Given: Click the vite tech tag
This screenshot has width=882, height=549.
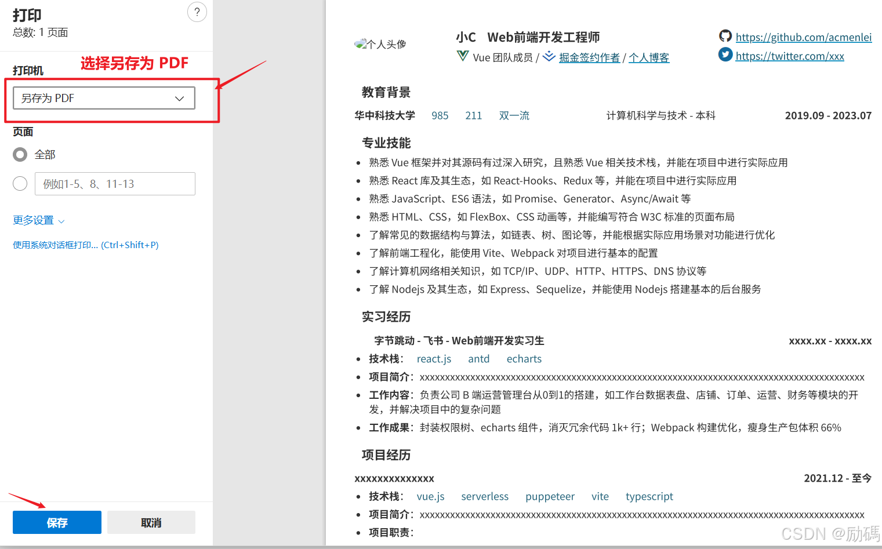Looking at the screenshot, I should point(600,496).
